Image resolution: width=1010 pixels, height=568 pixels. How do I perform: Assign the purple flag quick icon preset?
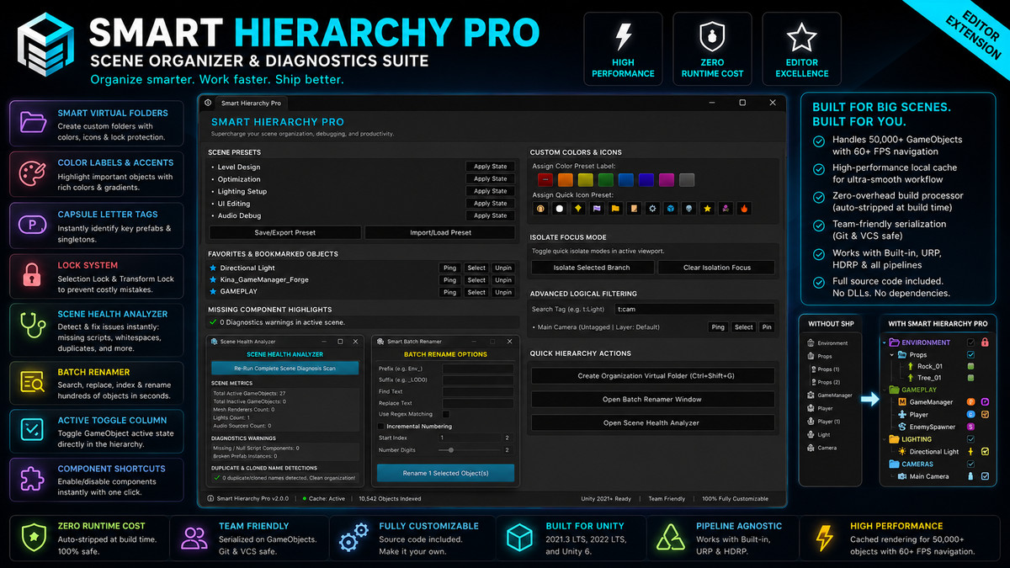597,209
